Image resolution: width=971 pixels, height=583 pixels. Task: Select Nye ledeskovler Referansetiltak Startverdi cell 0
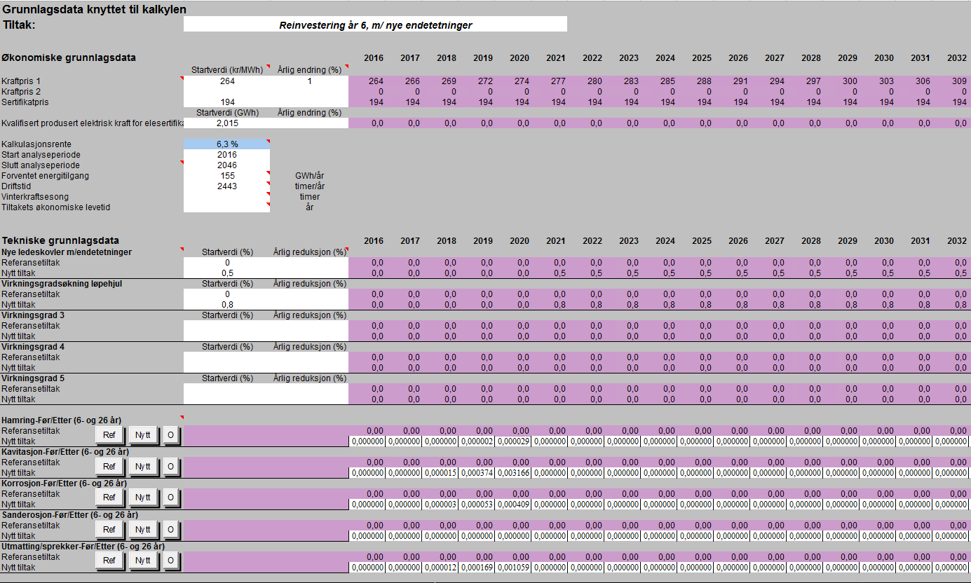coord(226,263)
